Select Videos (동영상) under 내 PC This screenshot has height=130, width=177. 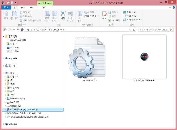click(x=12, y=80)
